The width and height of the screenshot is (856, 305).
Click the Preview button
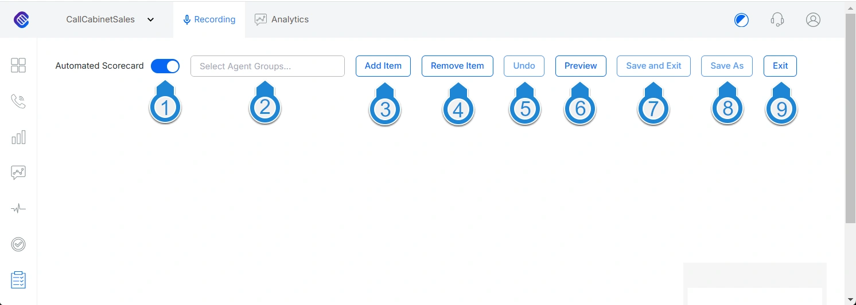point(581,66)
